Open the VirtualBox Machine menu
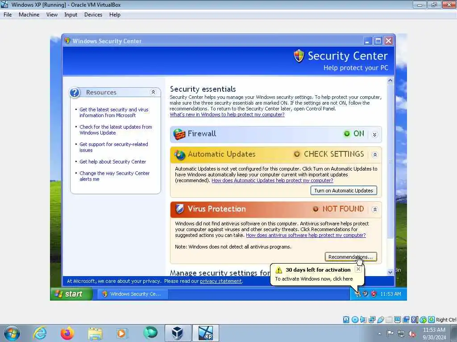457x342 pixels. point(29,15)
